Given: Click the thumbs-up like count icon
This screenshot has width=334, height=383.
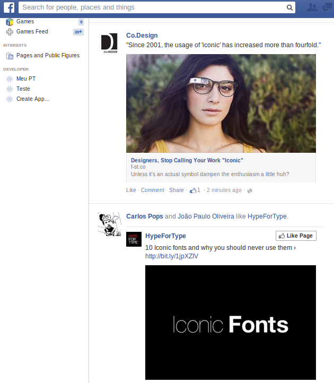Looking at the screenshot, I should (193, 190).
